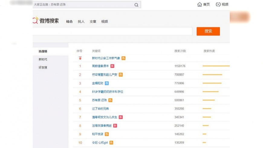The height and width of the screenshot is (148, 263).
Task: Click the orange 搜索 button
Action: pyautogui.click(x=208, y=31)
